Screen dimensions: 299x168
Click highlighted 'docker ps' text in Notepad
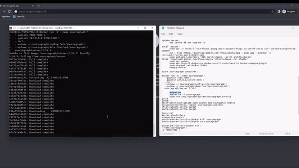point(175,92)
